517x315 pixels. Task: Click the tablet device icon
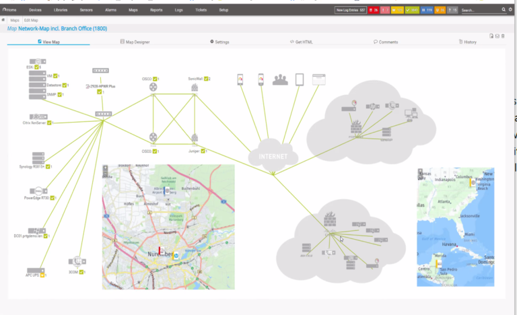(300, 79)
